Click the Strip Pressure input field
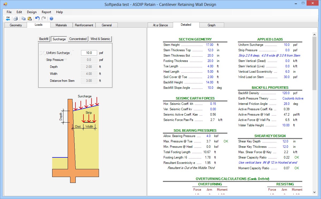The width and height of the screenshot is (321, 199). [x=89, y=60]
